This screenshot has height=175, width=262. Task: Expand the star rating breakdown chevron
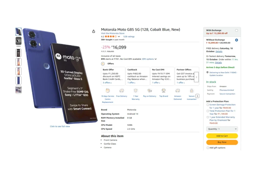click(x=119, y=37)
